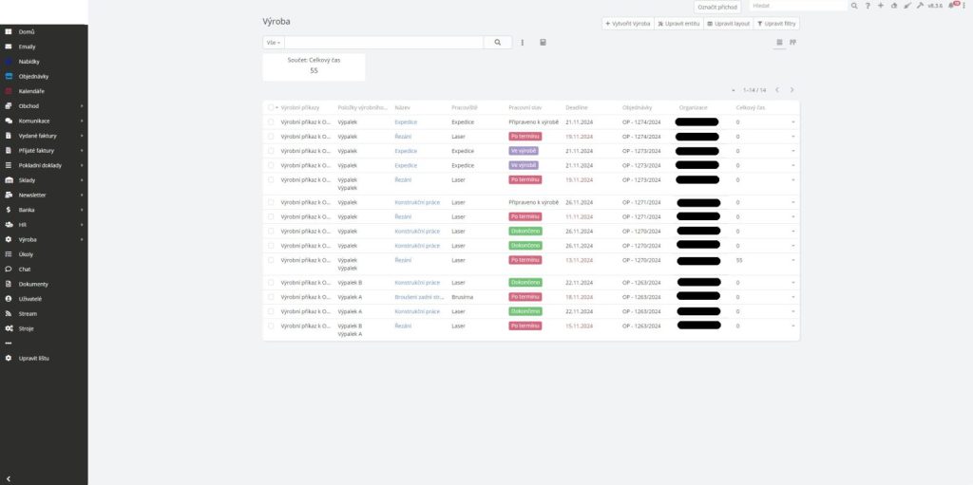Click the 'Upravit filtry' button
Image resolution: width=973 pixels, height=485 pixels.
[776, 24]
